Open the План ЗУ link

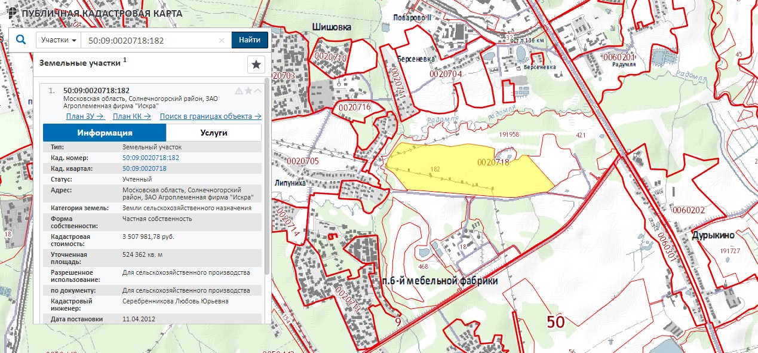(85, 116)
